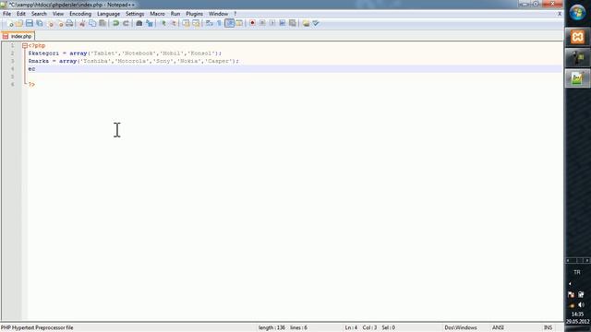
Task: Click 'Ln : 4' in status bar
Action: click(x=351, y=327)
